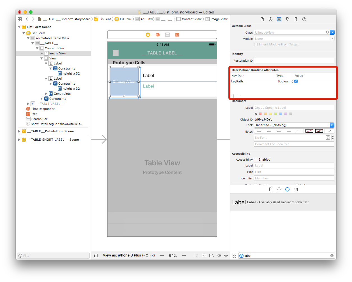Expand TABLE_DetailsForm Scene
This screenshot has width=352, height=282.
pos(19,131)
